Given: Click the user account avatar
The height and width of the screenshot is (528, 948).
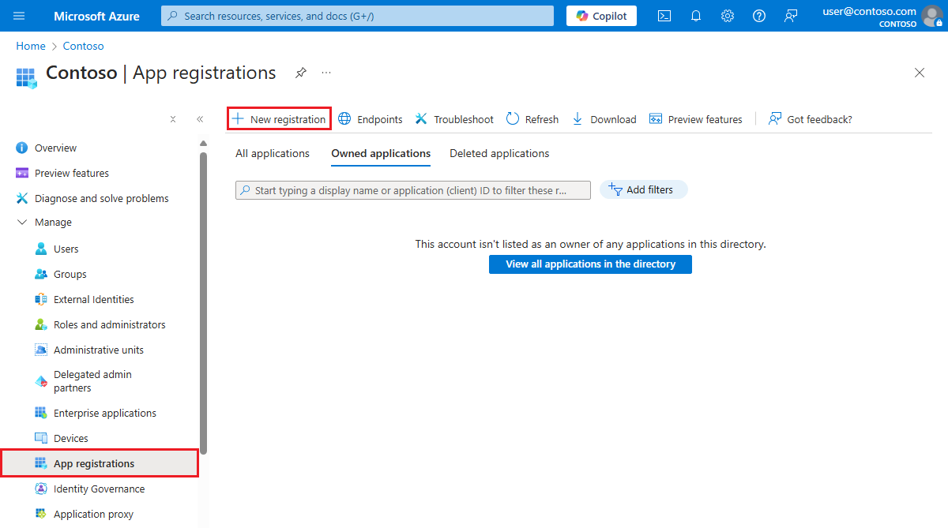Looking at the screenshot, I should pyautogui.click(x=933, y=16).
